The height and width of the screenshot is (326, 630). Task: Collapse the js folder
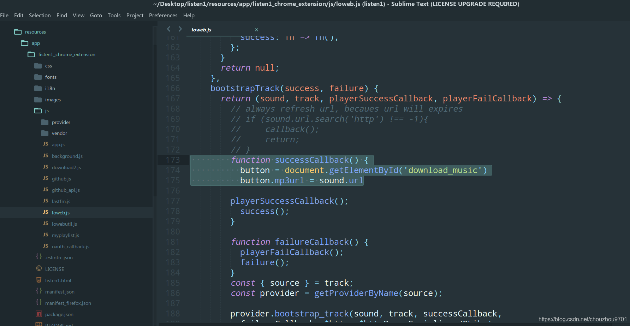[x=38, y=111]
